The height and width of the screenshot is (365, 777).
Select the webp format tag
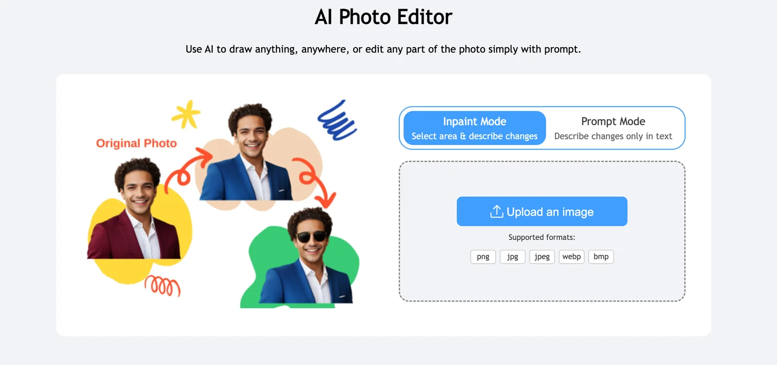pos(572,257)
